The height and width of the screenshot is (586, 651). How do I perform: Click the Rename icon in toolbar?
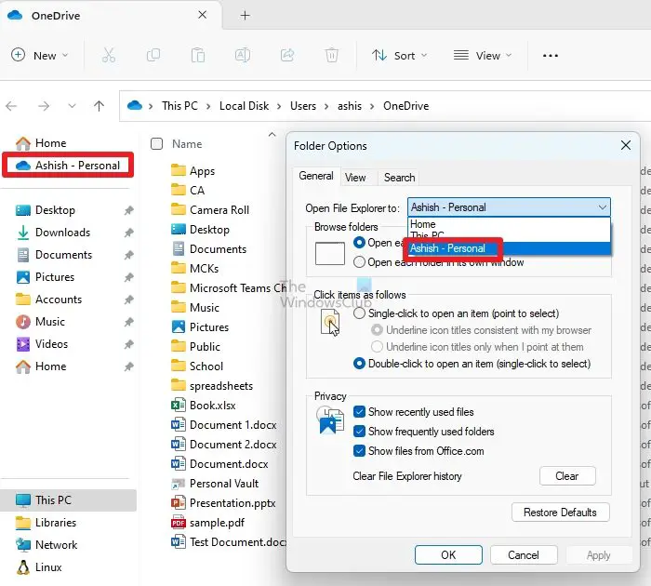pos(243,55)
